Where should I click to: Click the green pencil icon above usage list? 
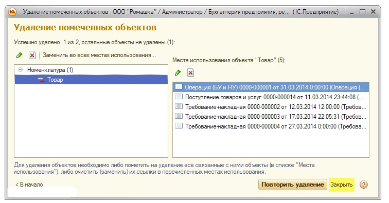tap(178, 72)
